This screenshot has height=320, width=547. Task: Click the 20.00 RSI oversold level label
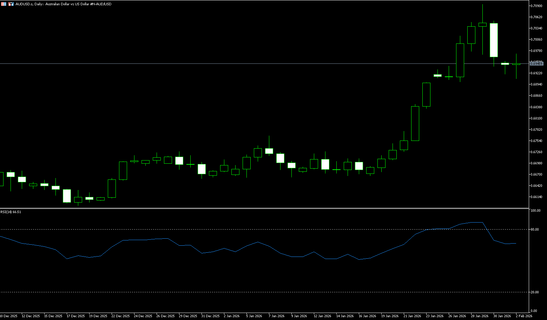click(535, 292)
